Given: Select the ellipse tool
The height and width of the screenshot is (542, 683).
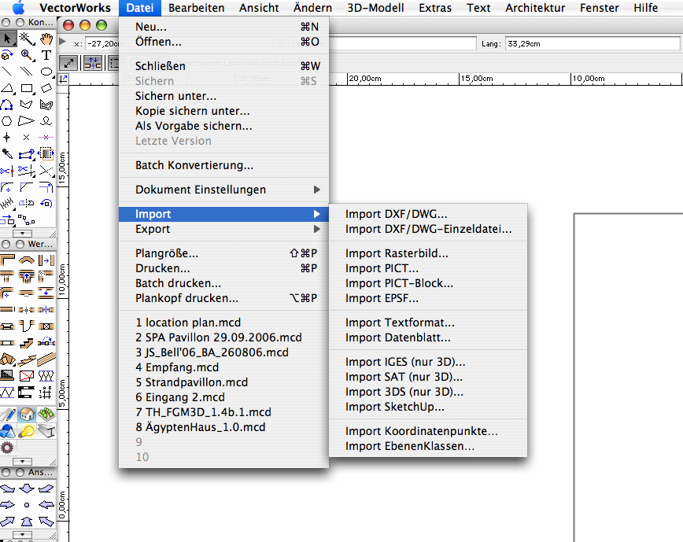Looking at the screenshot, I should pyautogui.click(x=46, y=72).
